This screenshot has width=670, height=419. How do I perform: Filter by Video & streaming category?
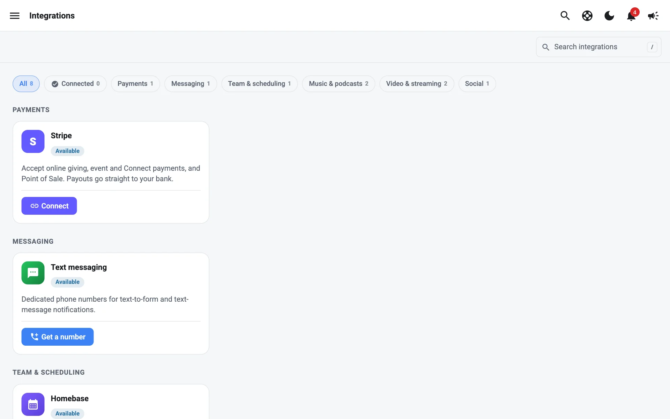[417, 84]
